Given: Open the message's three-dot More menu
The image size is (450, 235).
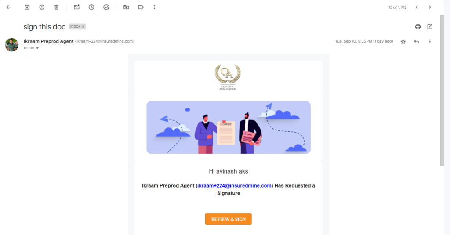Looking at the screenshot, I should [430, 42].
